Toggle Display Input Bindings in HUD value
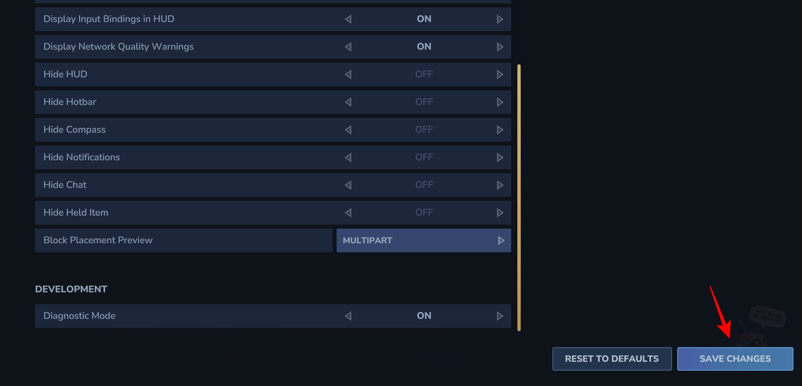 [424, 19]
